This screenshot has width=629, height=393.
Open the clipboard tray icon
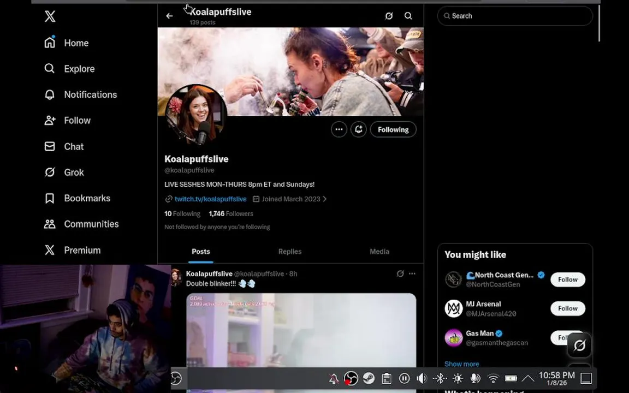pos(387,378)
